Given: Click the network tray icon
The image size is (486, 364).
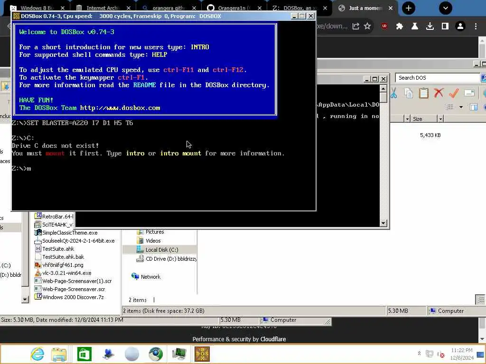Looking at the screenshot, I should pos(429,354).
